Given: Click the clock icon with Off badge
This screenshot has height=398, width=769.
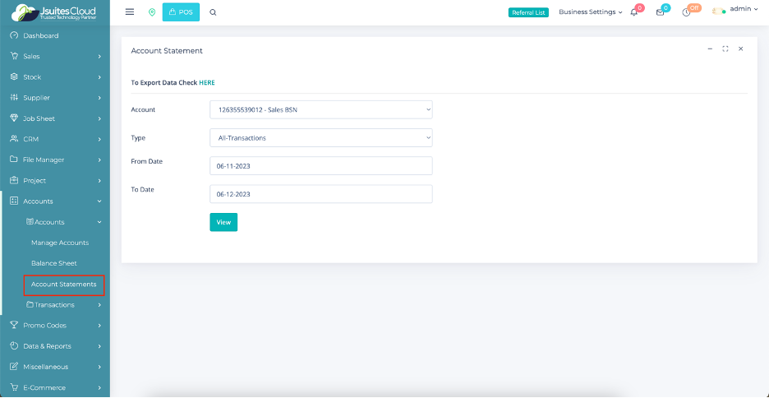Looking at the screenshot, I should tap(687, 12).
